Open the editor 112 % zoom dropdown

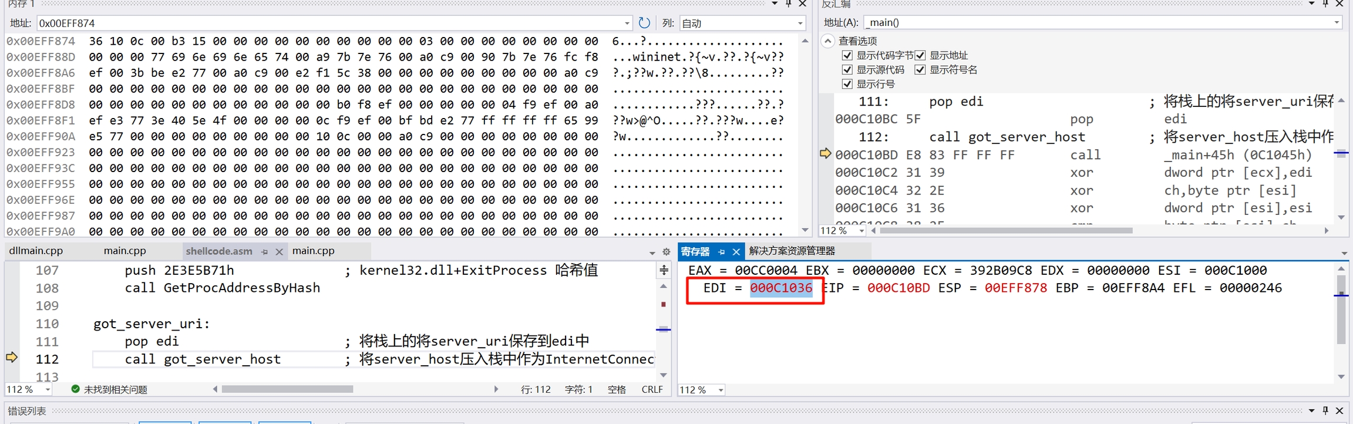pos(48,390)
